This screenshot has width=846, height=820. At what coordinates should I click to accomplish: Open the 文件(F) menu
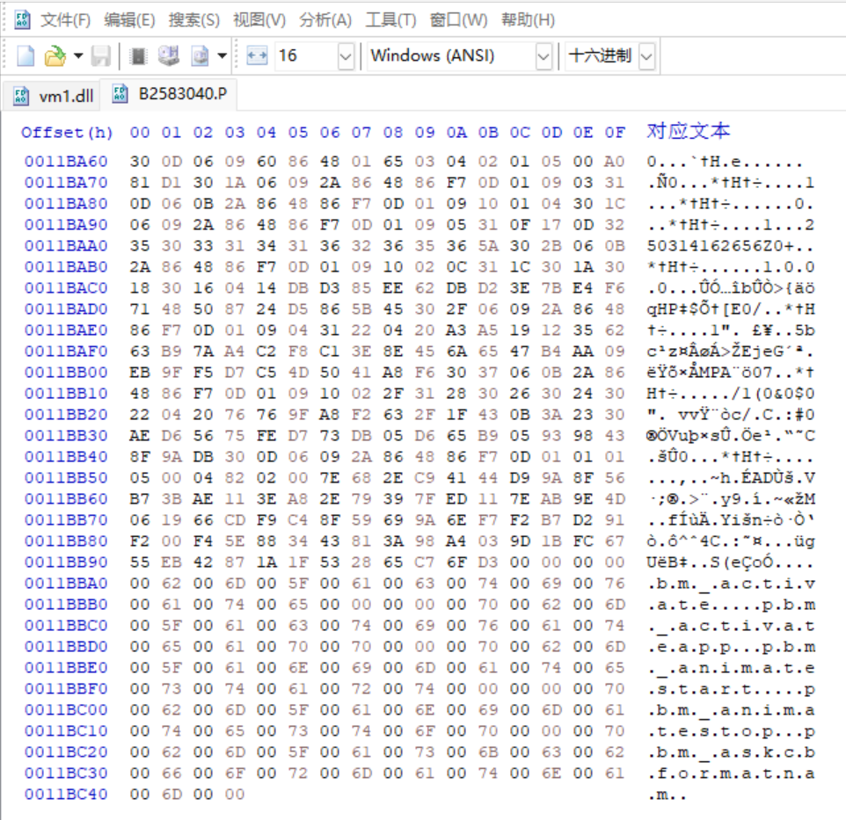point(66,20)
